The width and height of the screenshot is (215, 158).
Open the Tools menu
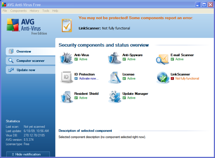click(46, 11)
